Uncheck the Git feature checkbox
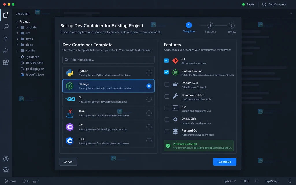 [166, 61]
